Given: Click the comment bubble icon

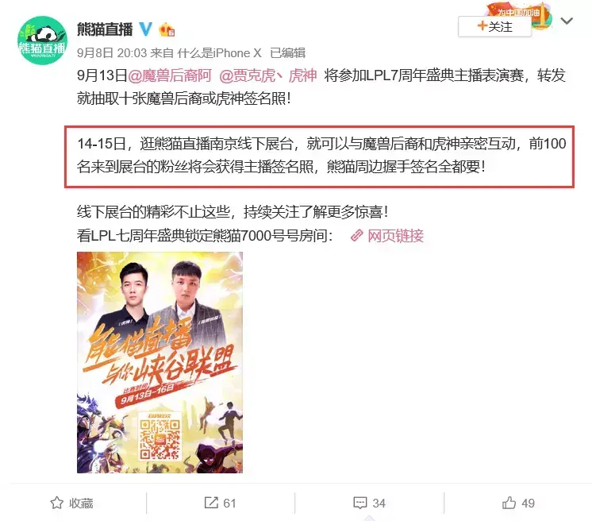Looking at the screenshot, I should pos(359,503).
